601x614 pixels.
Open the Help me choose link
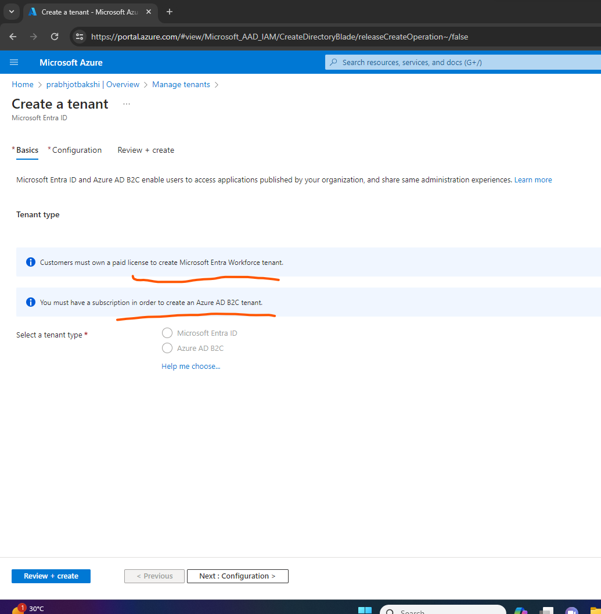[190, 366]
